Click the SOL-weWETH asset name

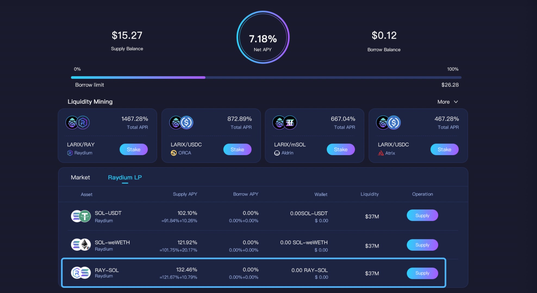[112, 243]
